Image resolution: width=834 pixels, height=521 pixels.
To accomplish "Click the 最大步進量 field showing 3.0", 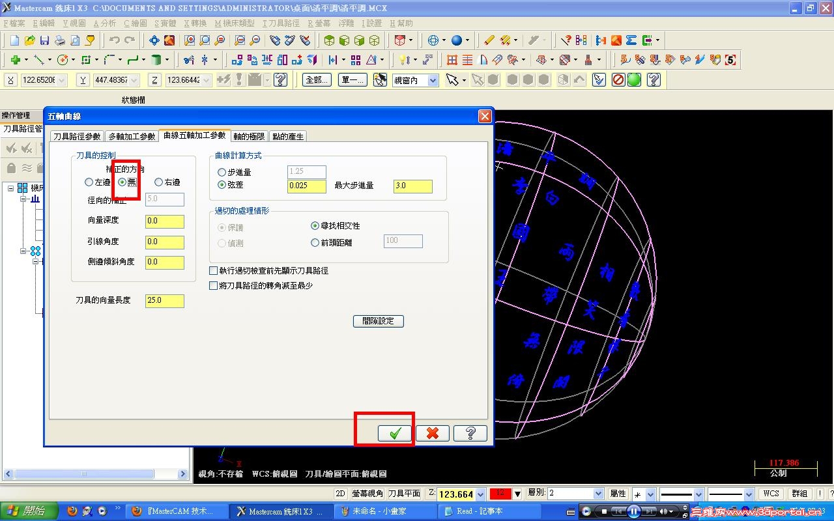I will [413, 186].
